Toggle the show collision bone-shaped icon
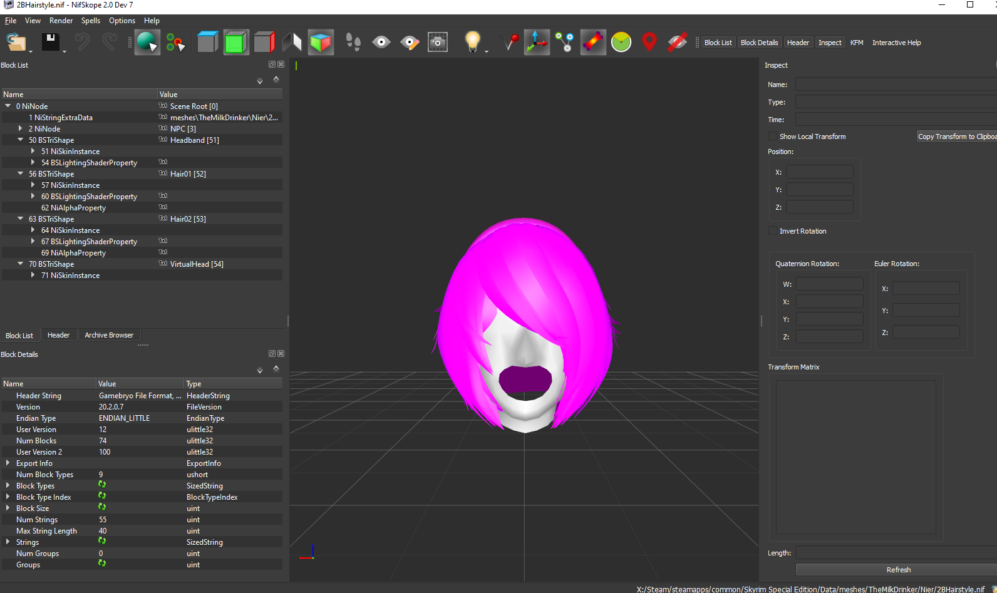This screenshot has height=593, width=997. point(593,42)
